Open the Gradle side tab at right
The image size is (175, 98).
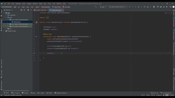pos(174,12)
